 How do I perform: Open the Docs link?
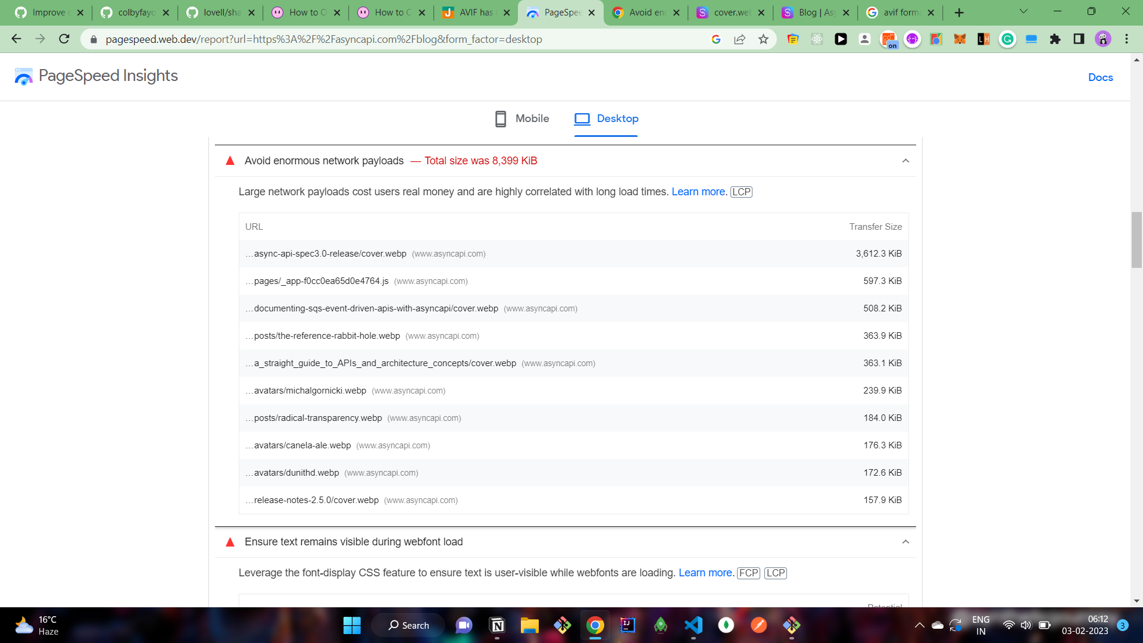coord(1100,77)
